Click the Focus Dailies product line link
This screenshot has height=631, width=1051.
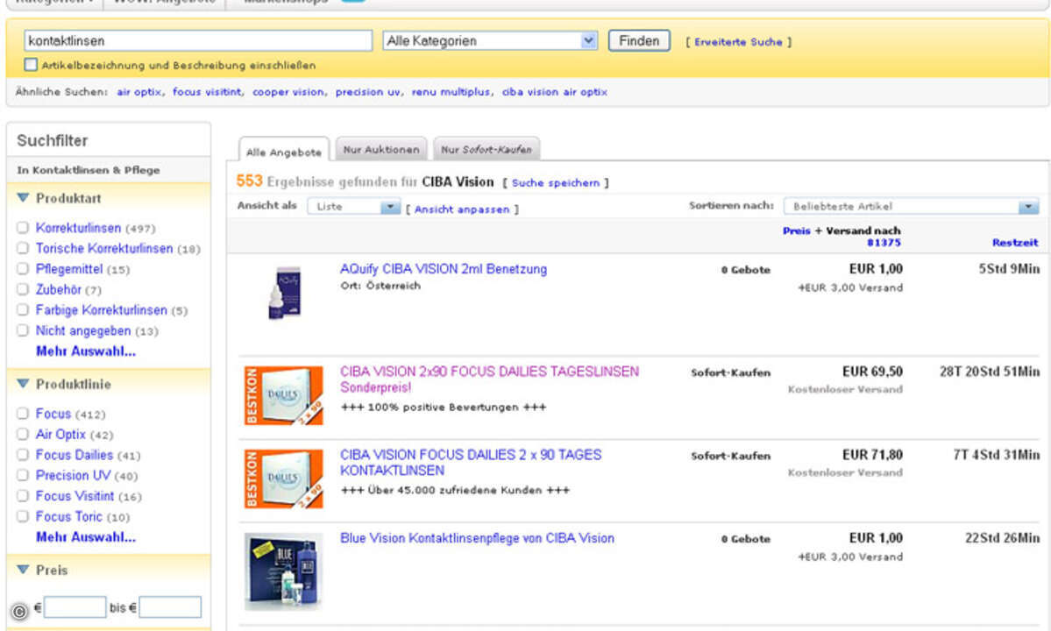[x=74, y=455]
